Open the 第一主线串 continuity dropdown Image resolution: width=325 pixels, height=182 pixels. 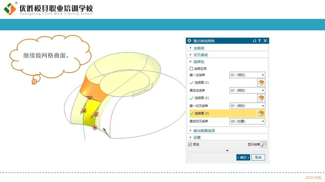point(247,75)
